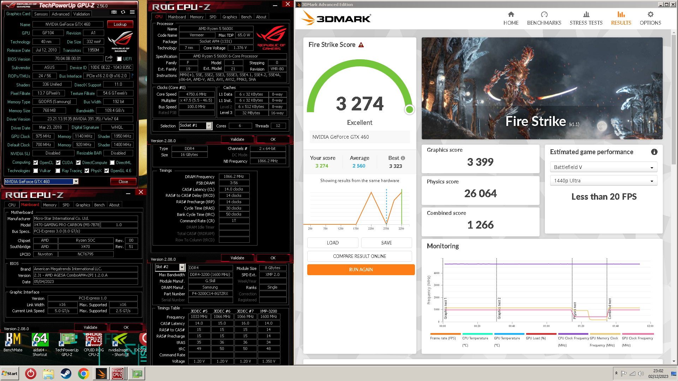This screenshot has height=381, width=678.
Task: Open 3DMark Options gear
Action: coord(650,18)
